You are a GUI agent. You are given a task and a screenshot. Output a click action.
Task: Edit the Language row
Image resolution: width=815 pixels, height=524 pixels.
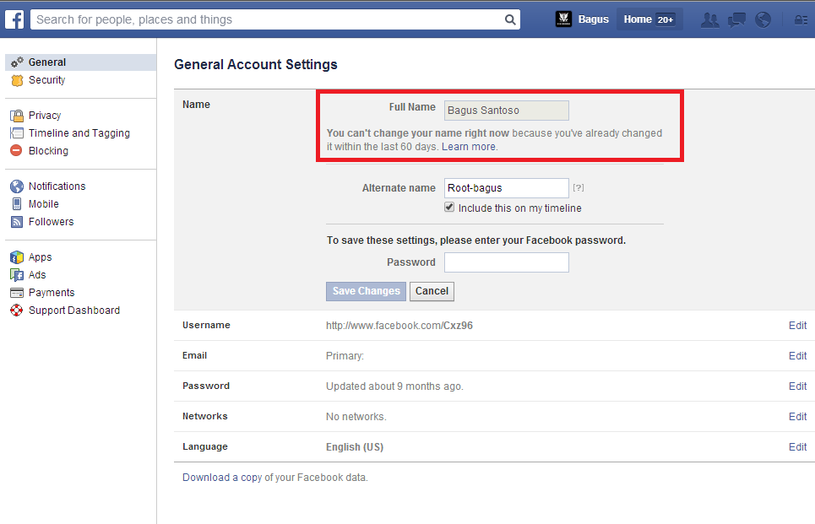coord(797,446)
